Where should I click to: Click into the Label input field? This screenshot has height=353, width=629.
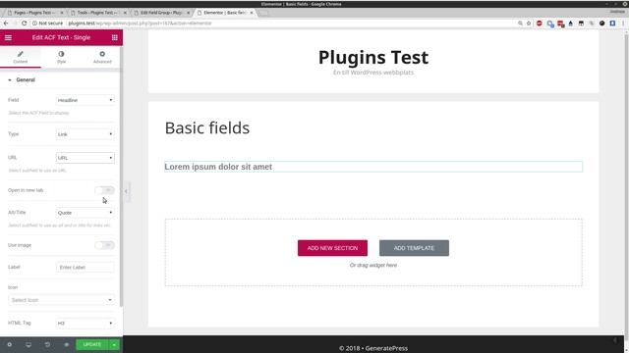click(x=86, y=267)
